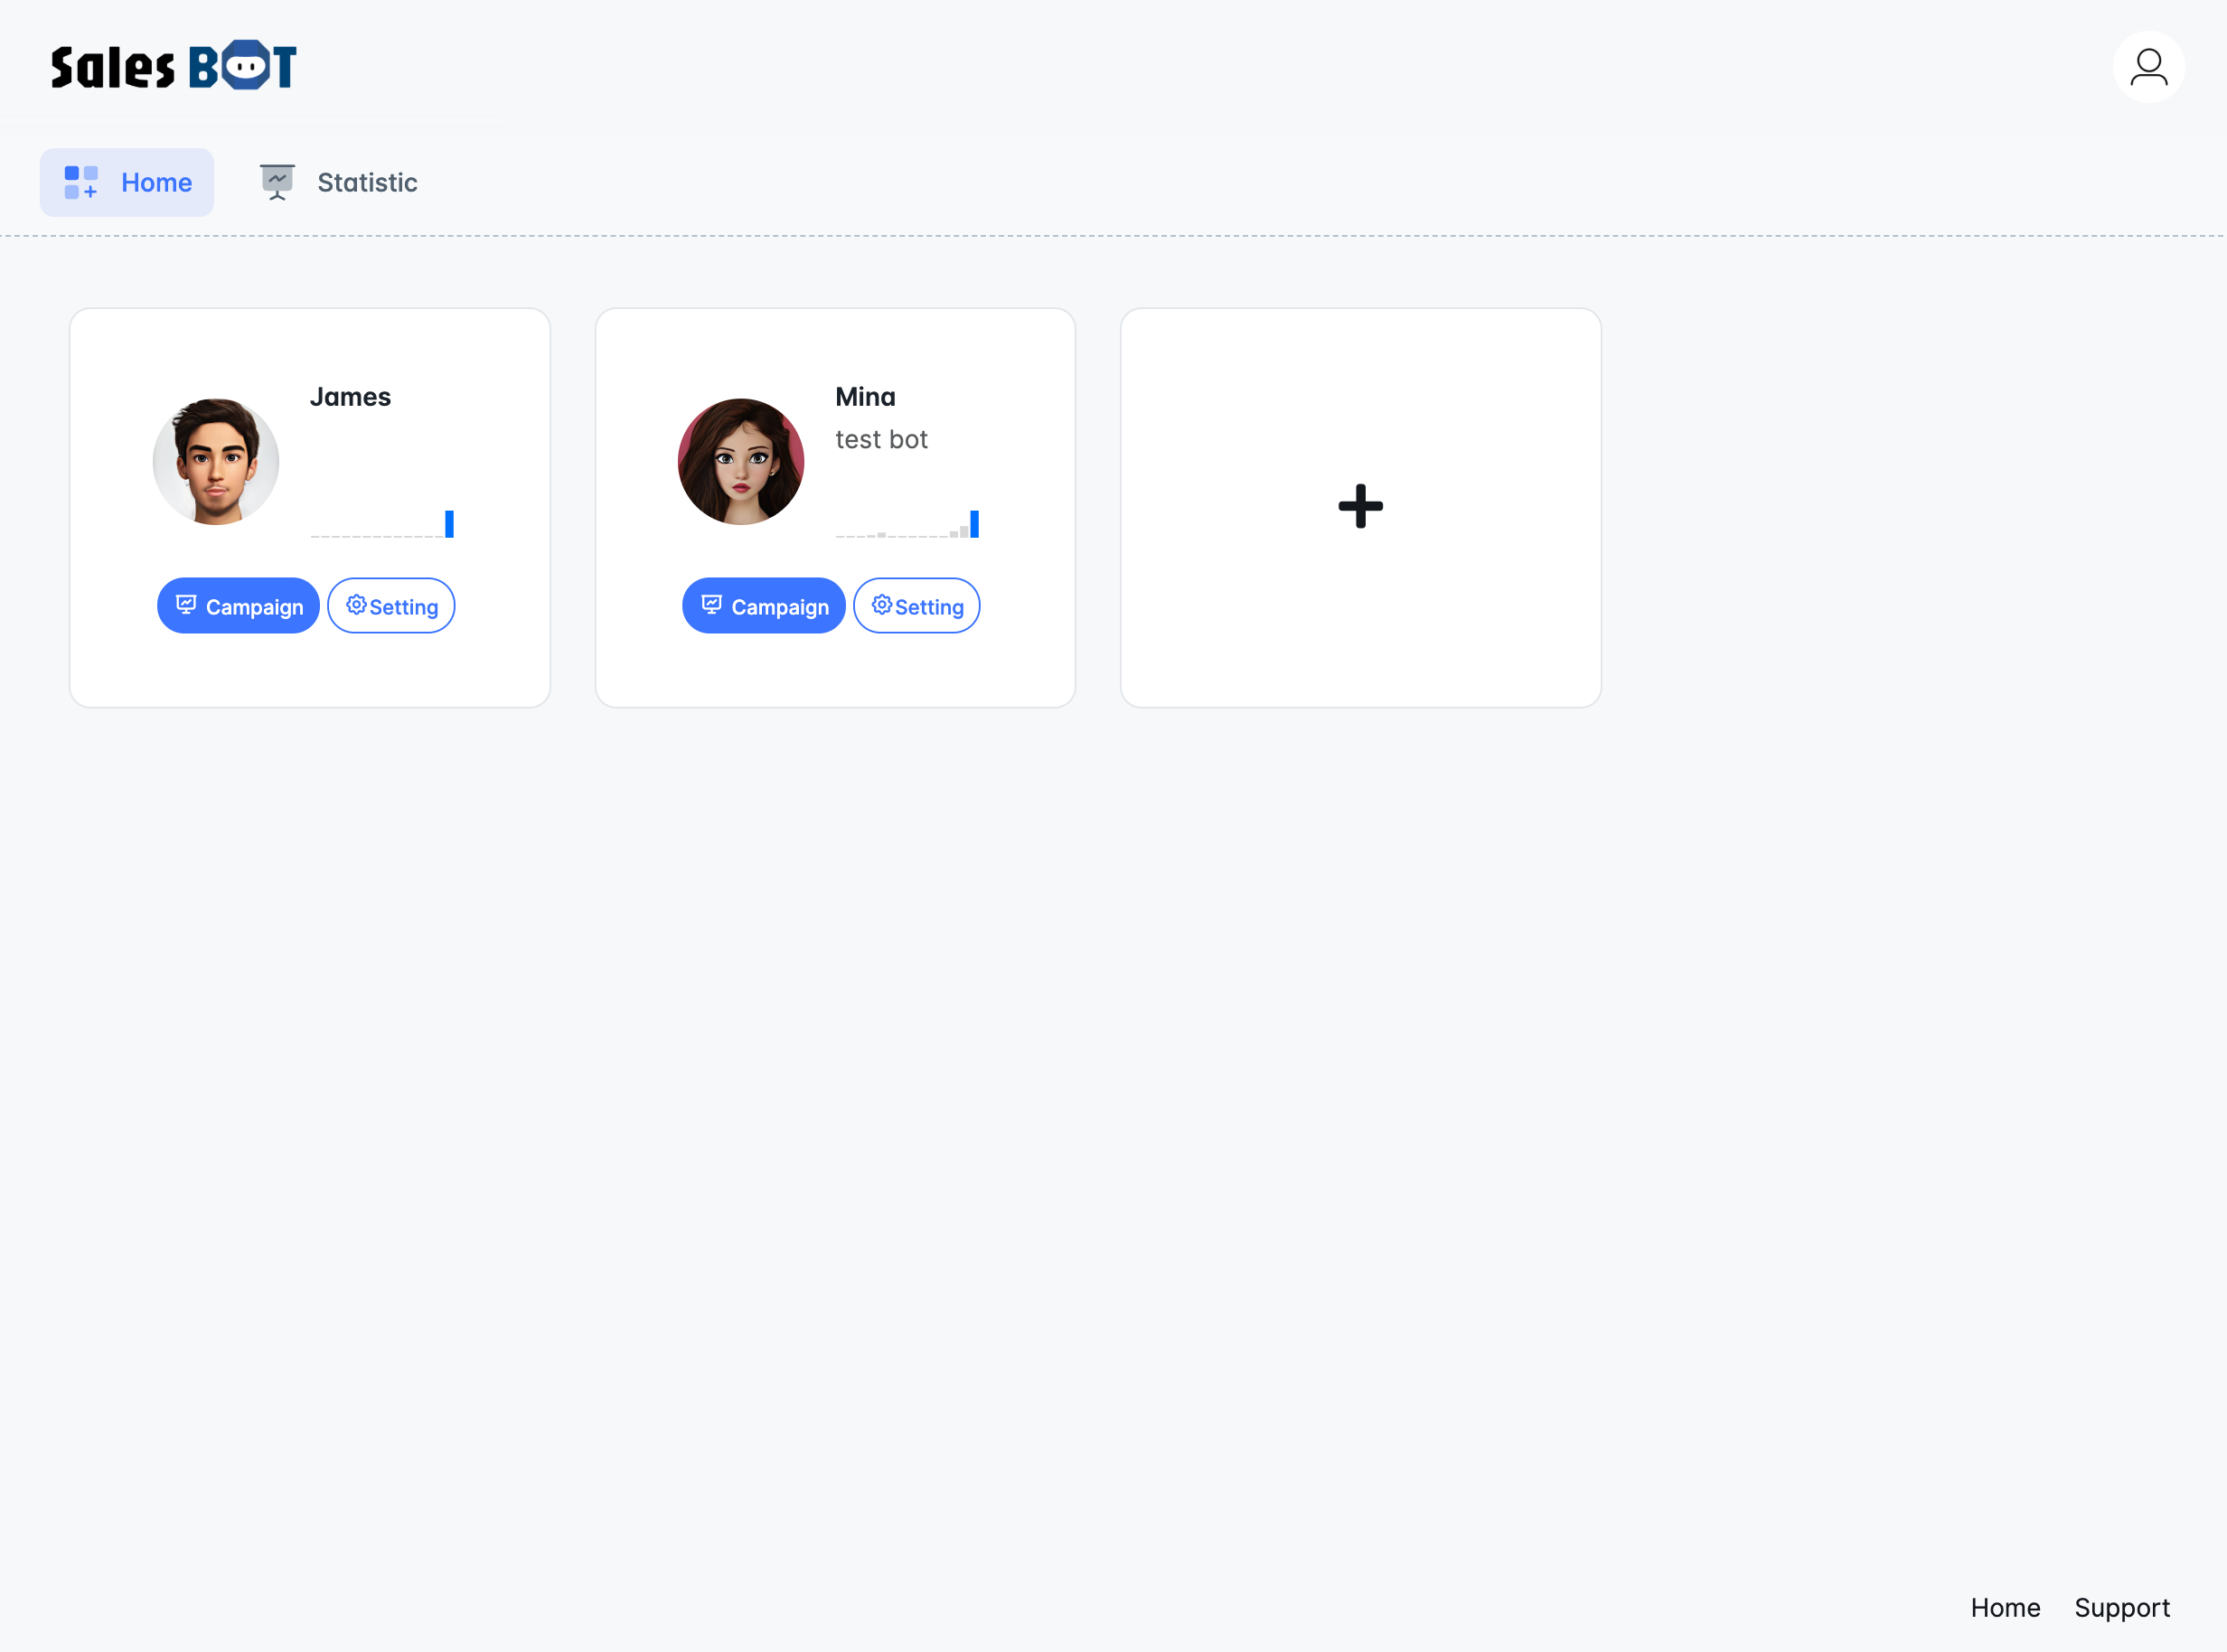Click the user profile icon in top right
The width and height of the screenshot is (2227, 1652).
point(2149,66)
